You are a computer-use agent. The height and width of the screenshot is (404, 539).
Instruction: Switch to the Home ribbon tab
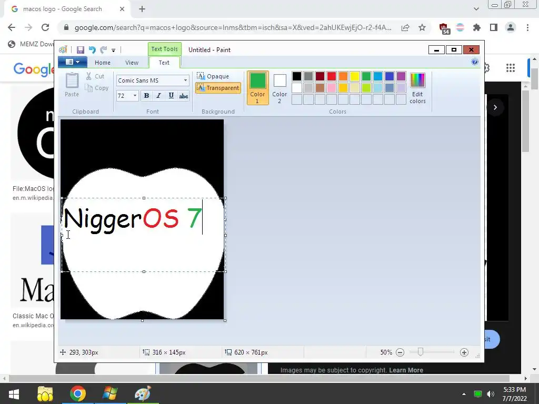[x=103, y=63]
